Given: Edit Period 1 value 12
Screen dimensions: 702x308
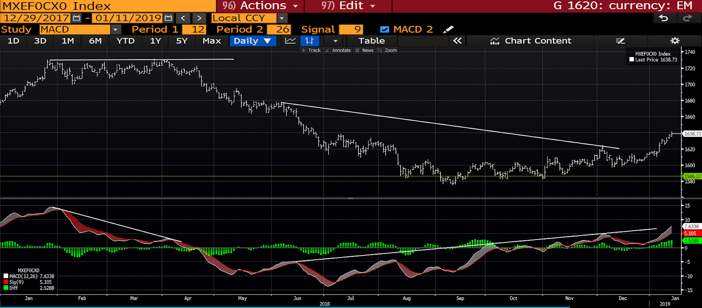Looking at the screenshot, I should pos(194,29).
